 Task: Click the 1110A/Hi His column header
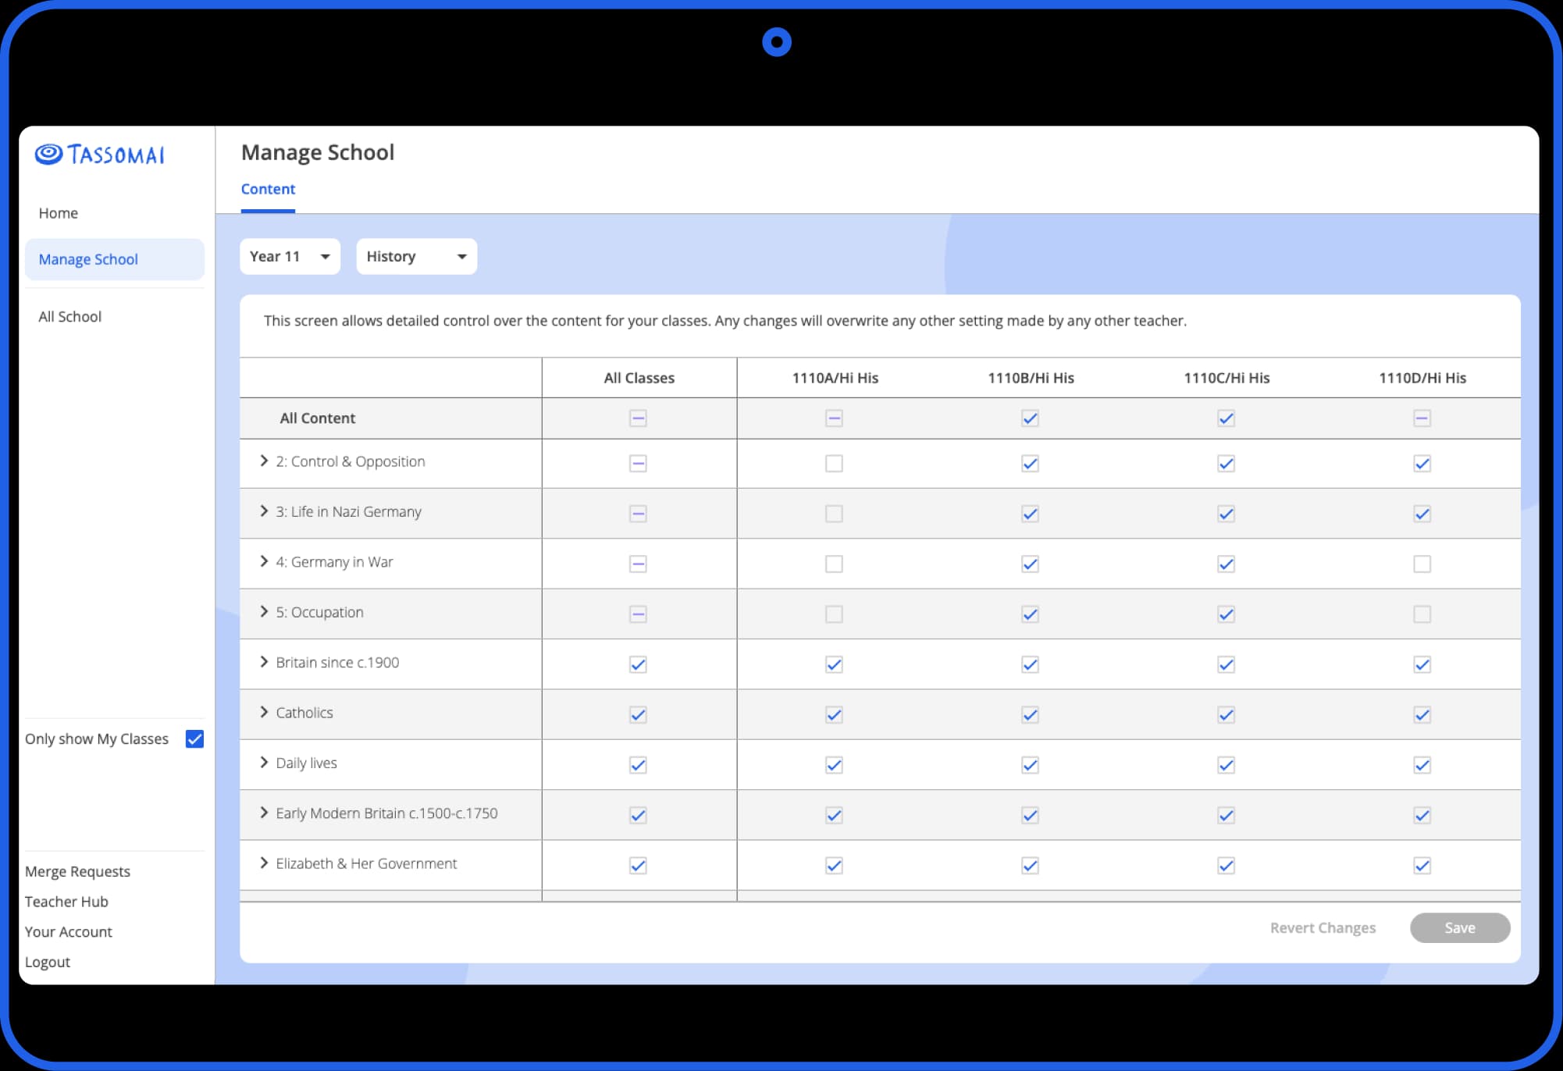click(x=835, y=378)
